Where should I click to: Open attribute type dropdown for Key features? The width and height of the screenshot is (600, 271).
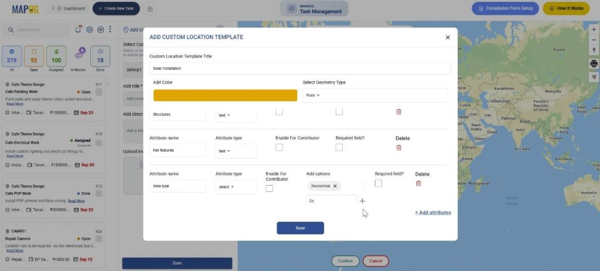coord(236,151)
